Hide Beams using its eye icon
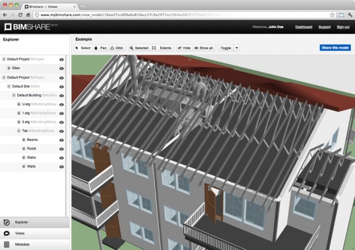This screenshot has height=250, width=355. 61,140
